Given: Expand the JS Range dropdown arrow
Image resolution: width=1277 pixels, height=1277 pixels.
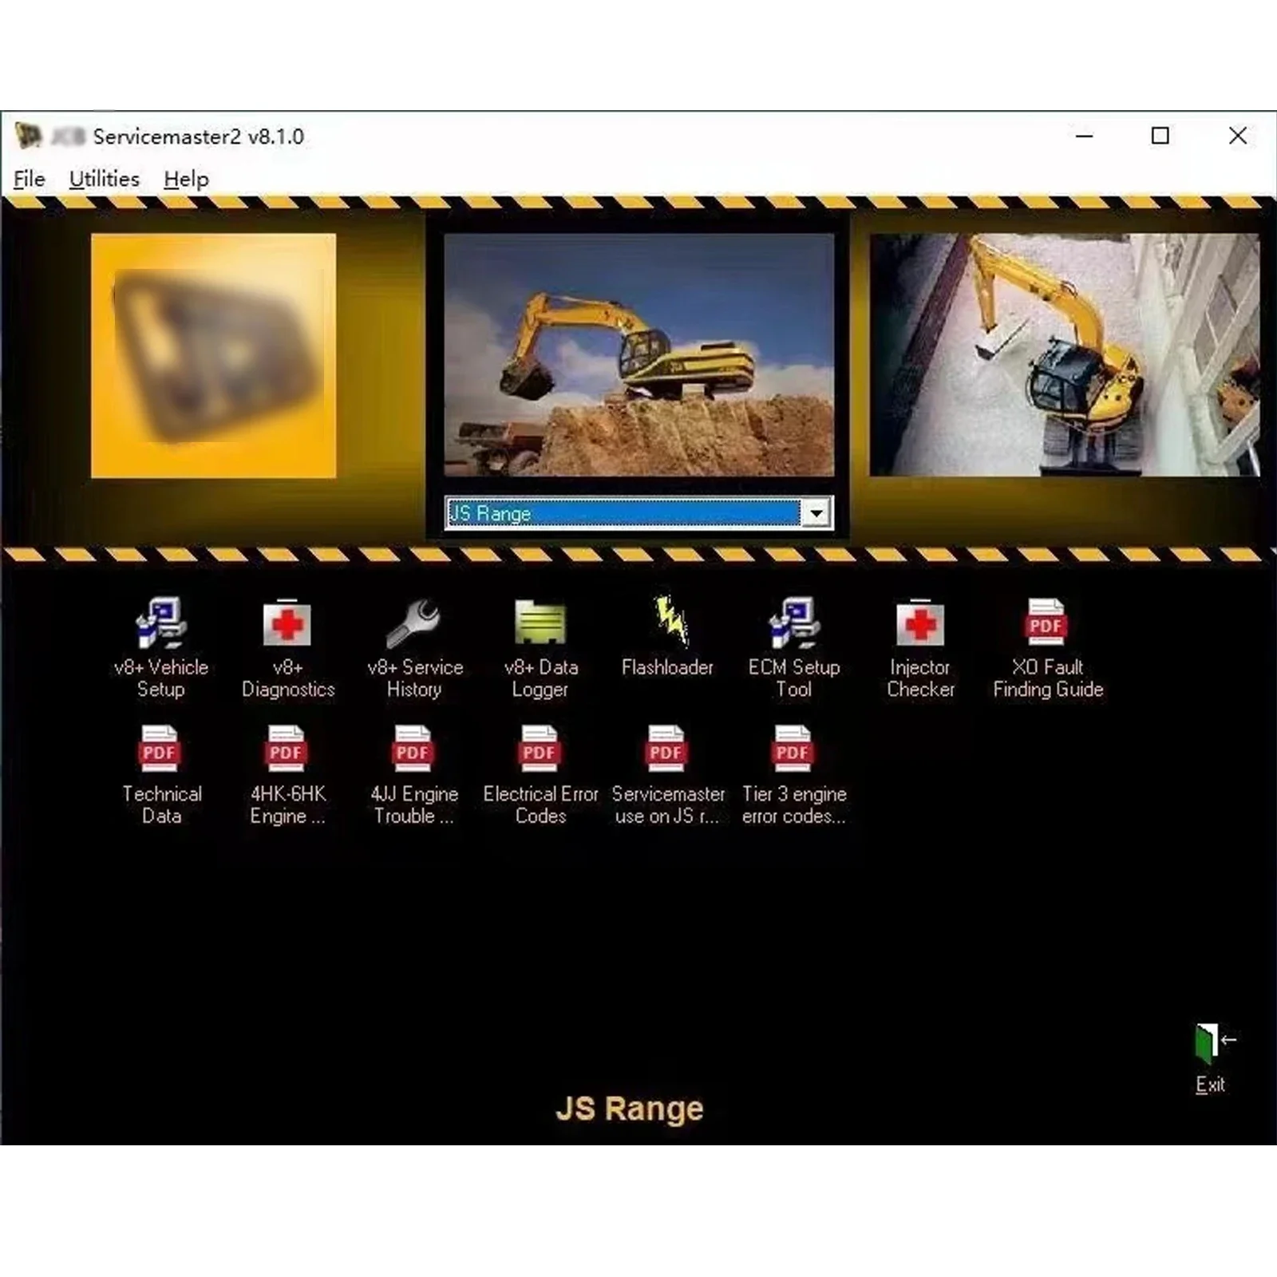Looking at the screenshot, I should [816, 513].
